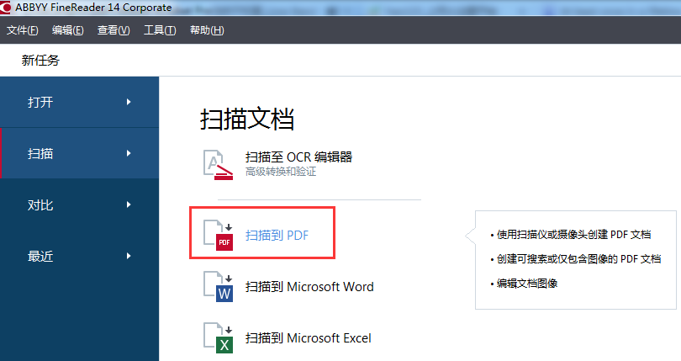The width and height of the screenshot is (681, 361).
Task: Expand the arrow next to 最近
Action: click(129, 256)
